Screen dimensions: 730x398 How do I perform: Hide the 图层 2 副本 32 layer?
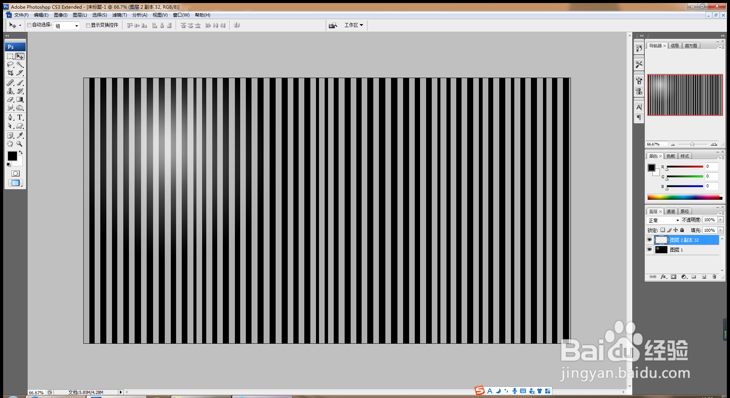pyautogui.click(x=649, y=240)
